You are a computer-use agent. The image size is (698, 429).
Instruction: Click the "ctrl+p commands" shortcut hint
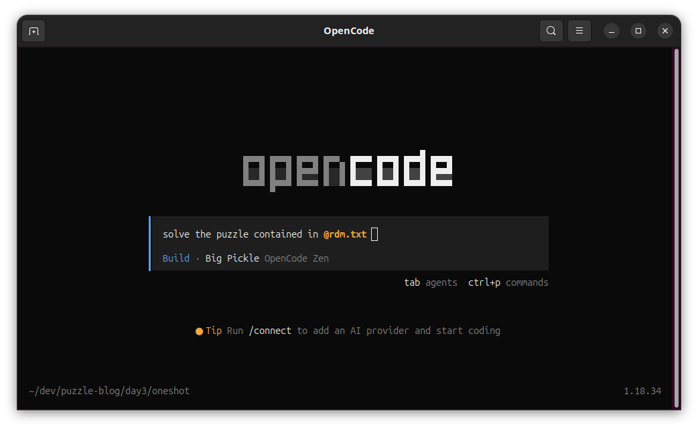pos(508,282)
